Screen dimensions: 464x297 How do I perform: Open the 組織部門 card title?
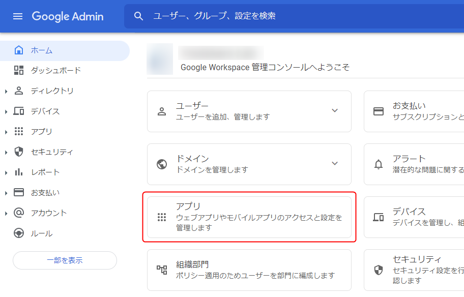point(192,264)
